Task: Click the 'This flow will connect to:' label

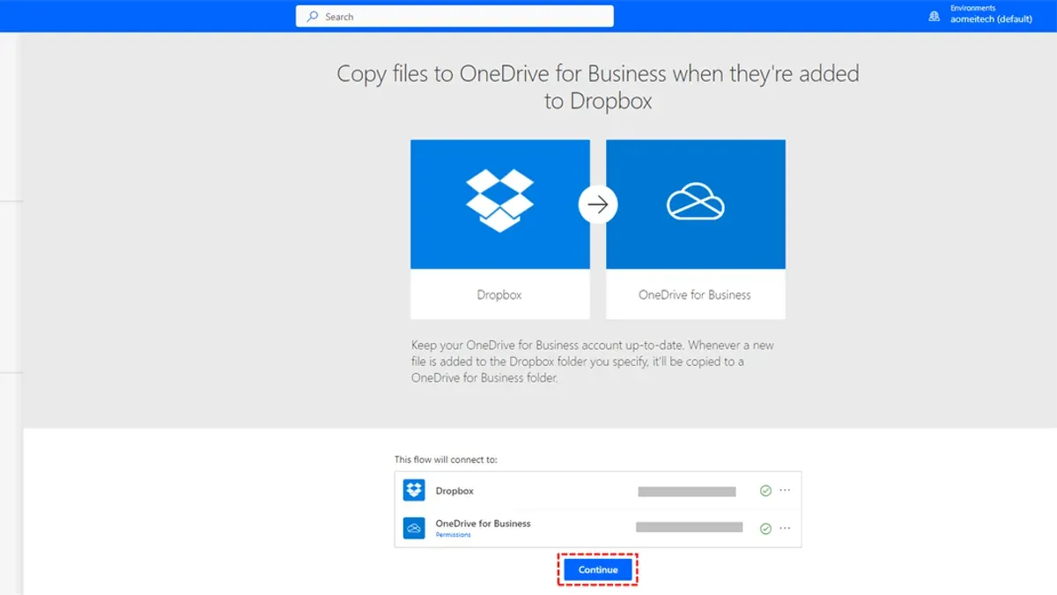Action: coord(446,460)
